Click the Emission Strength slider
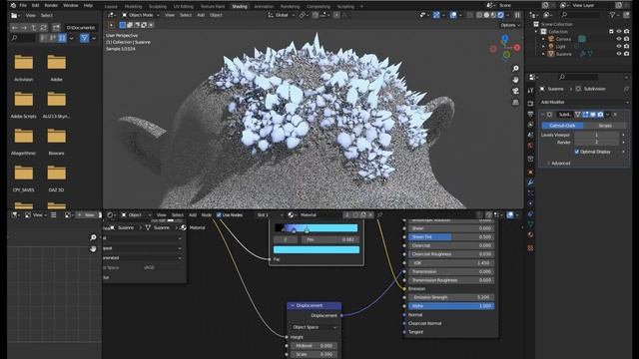This screenshot has height=359, width=639. (x=451, y=297)
